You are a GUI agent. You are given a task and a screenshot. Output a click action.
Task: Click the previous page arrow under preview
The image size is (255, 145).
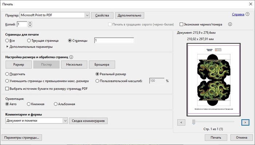[181, 122]
